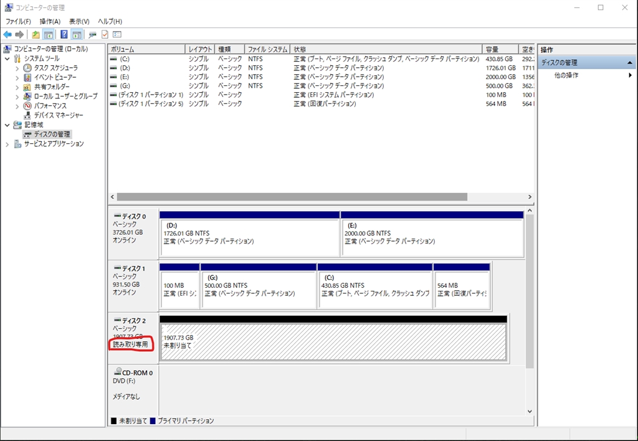
Task: Expand the 共有フォルダー node
Action: tap(17, 87)
